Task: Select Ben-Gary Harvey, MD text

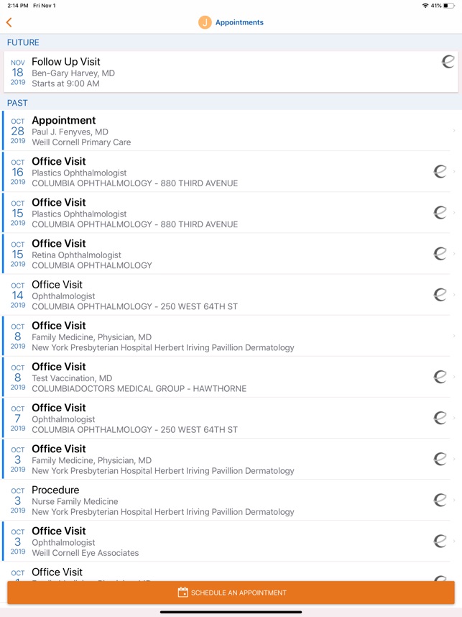Action: click(73, 73)
